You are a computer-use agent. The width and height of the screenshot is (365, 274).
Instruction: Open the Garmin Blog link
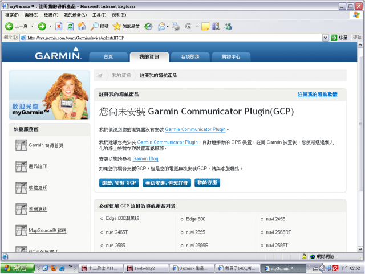tap(145, 158)
